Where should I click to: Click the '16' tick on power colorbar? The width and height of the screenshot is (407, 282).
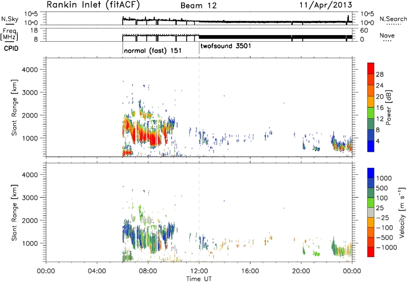380,108
